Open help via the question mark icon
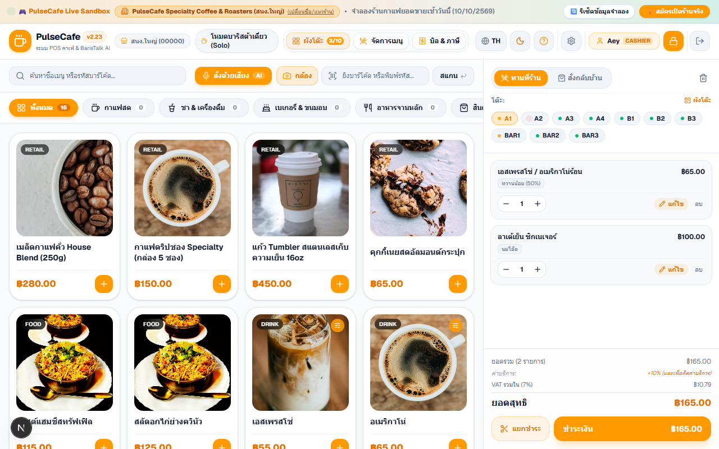The width and height of the screenshot is (719, 449). coord(544,41)
